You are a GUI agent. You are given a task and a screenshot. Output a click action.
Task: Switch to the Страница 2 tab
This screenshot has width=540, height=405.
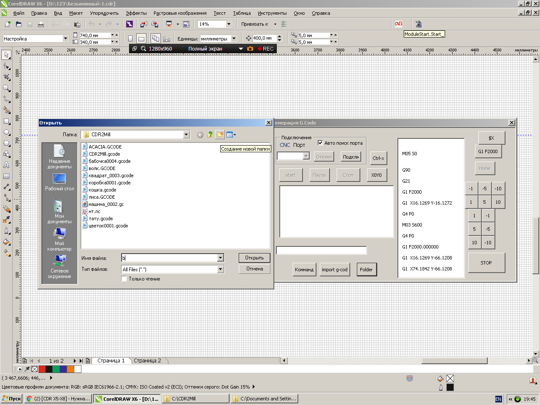click(147, 361)
